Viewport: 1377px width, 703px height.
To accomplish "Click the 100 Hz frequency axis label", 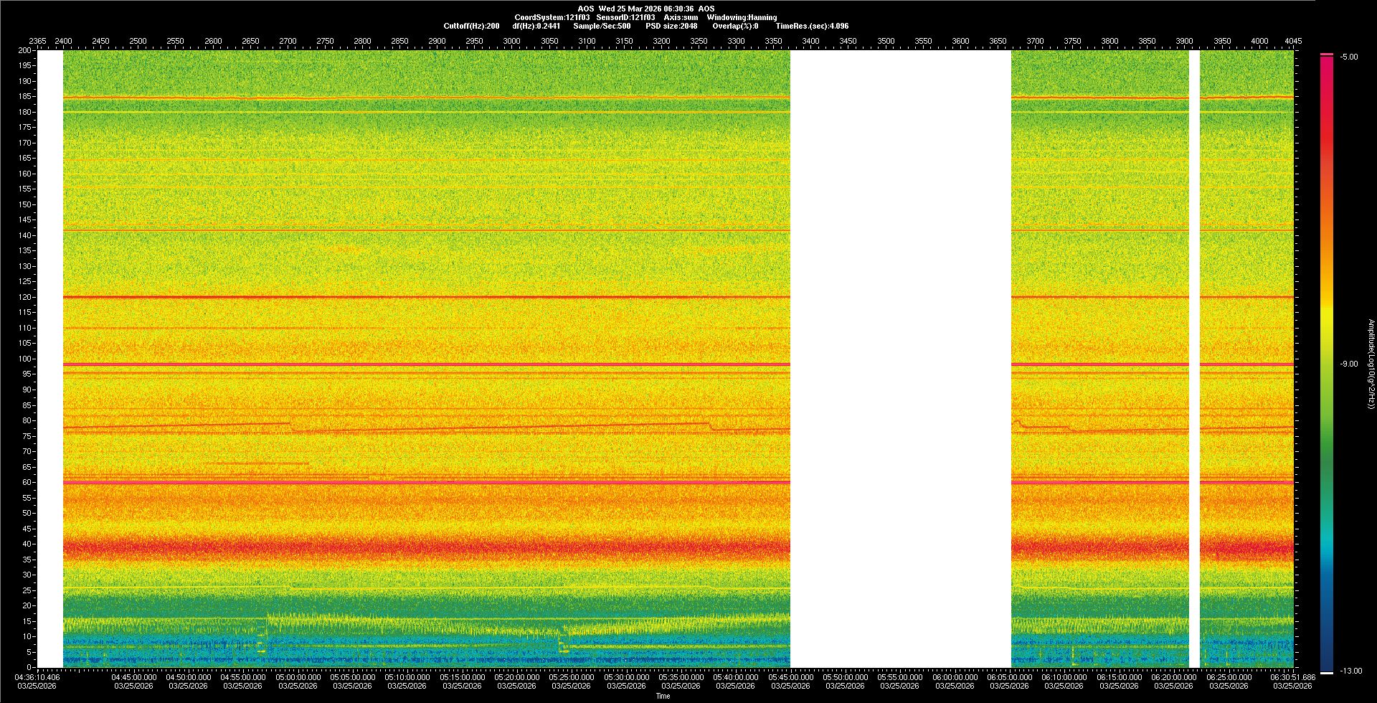I will (24, 359).
